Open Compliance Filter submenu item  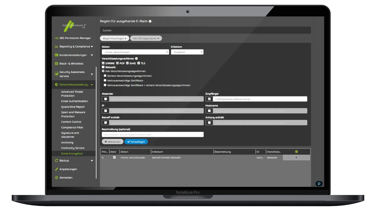tap(72, 128)
